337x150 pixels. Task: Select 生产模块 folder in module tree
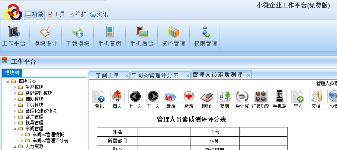pos(34,87)
